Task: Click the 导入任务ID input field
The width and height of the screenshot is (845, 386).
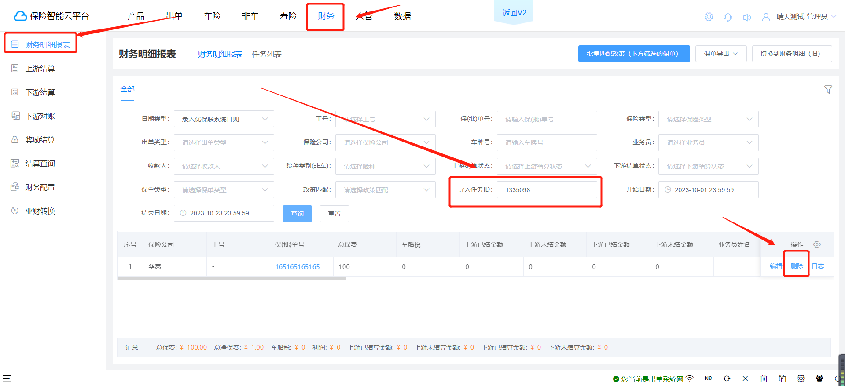Action: (x=547, y=189)
